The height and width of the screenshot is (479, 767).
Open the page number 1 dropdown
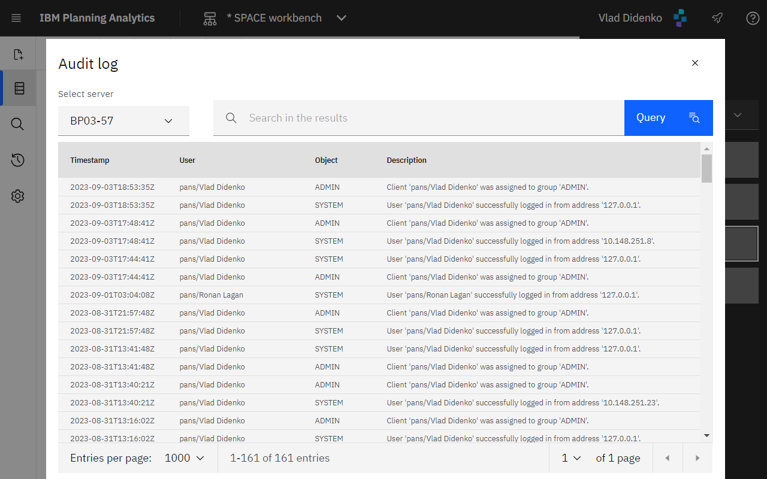click(571, 458)
